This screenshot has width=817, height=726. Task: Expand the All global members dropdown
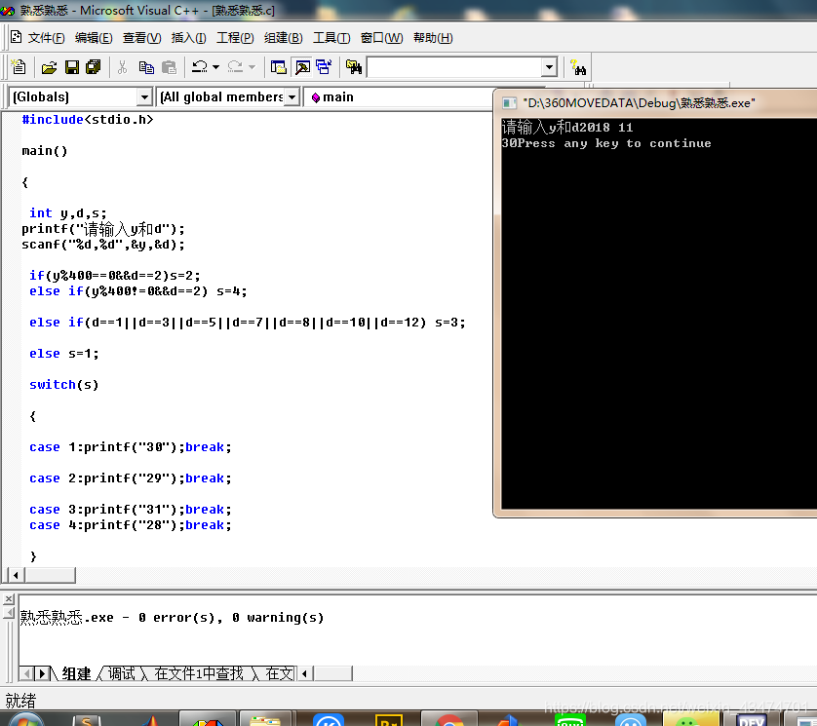pyautogui.click(x=292, y=96)
